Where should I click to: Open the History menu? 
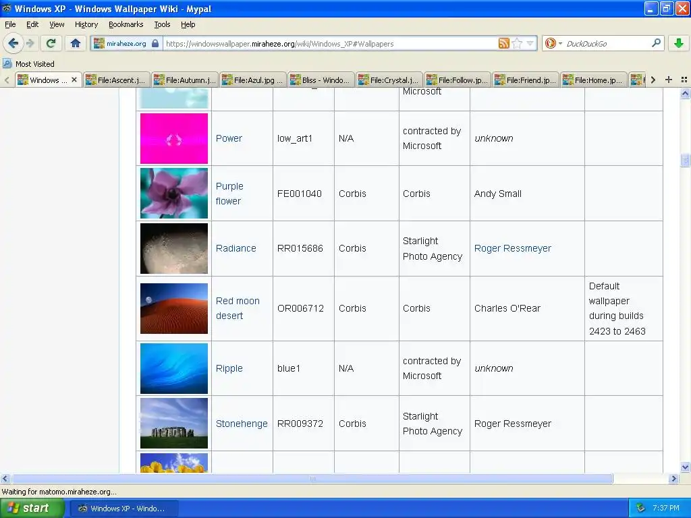pyautogui.click(x=86, y=24)
